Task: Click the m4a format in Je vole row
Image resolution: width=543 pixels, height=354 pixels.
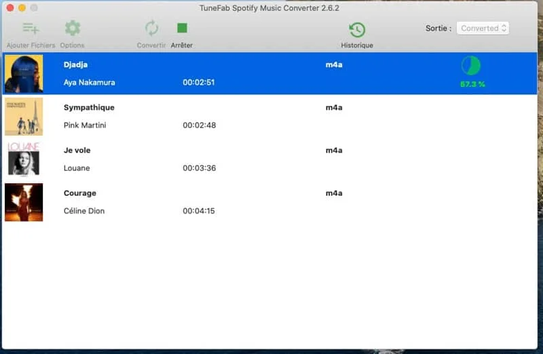Action: click(334, 150)
